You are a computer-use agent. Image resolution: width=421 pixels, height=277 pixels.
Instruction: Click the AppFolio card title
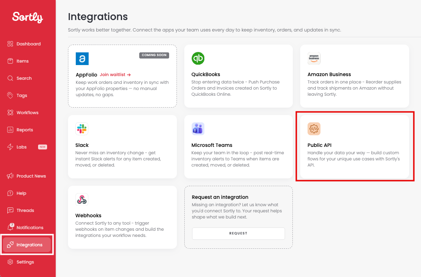86,75
